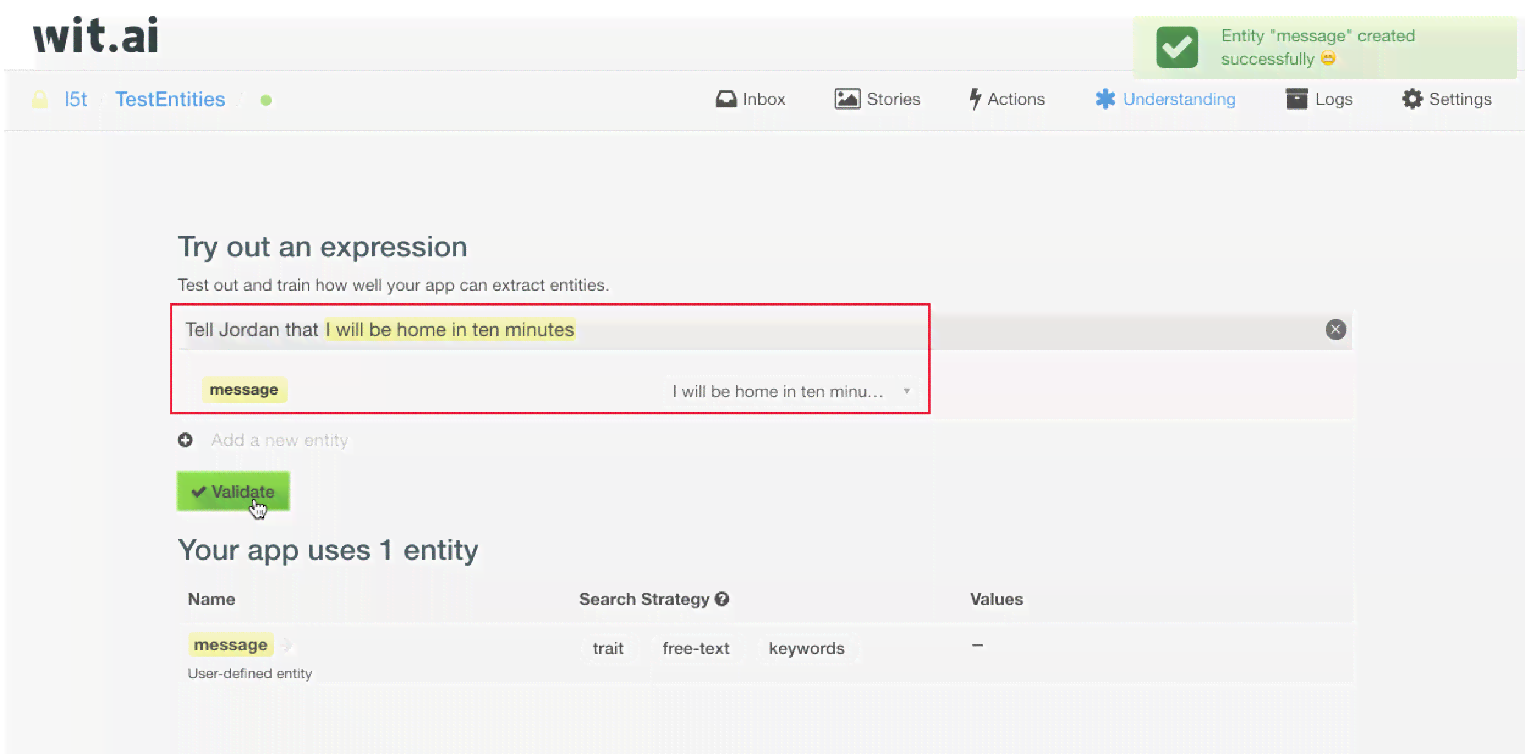
Task: Click the Validate button
Action: [233, 491]
